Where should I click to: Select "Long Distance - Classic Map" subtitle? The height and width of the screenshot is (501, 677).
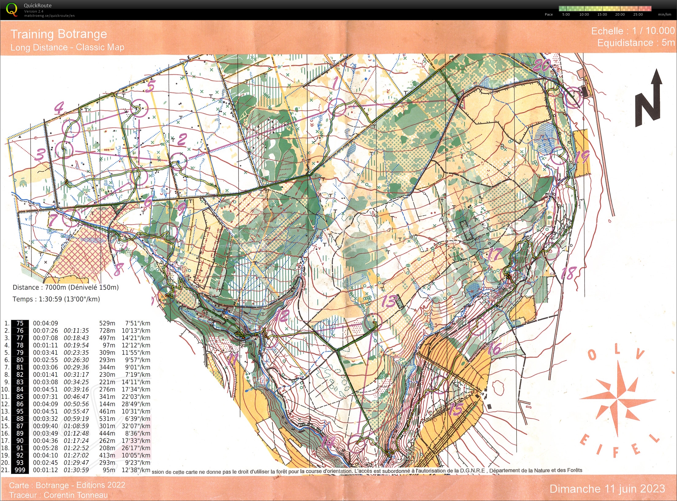pos(67,47)
